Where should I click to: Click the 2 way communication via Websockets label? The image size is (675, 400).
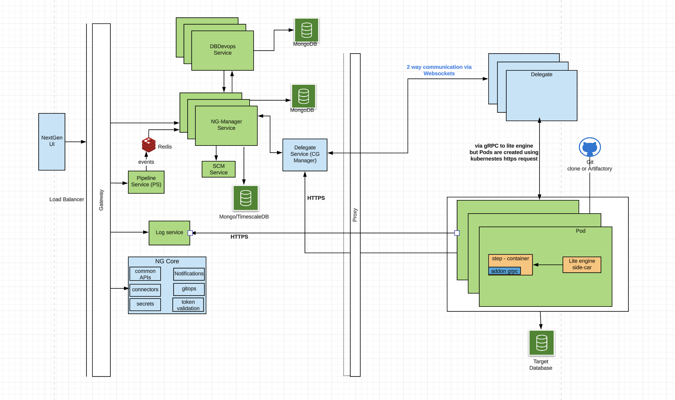point(439,70)
